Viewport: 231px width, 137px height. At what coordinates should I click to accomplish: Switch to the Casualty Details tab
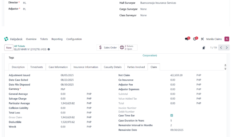coord(112,67)
